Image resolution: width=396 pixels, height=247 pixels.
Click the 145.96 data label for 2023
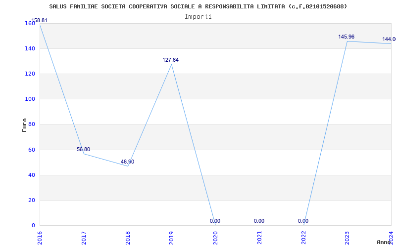tap(346, 37)
